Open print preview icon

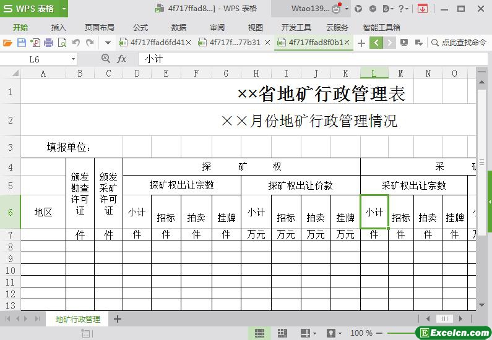(x=62, y=42)
